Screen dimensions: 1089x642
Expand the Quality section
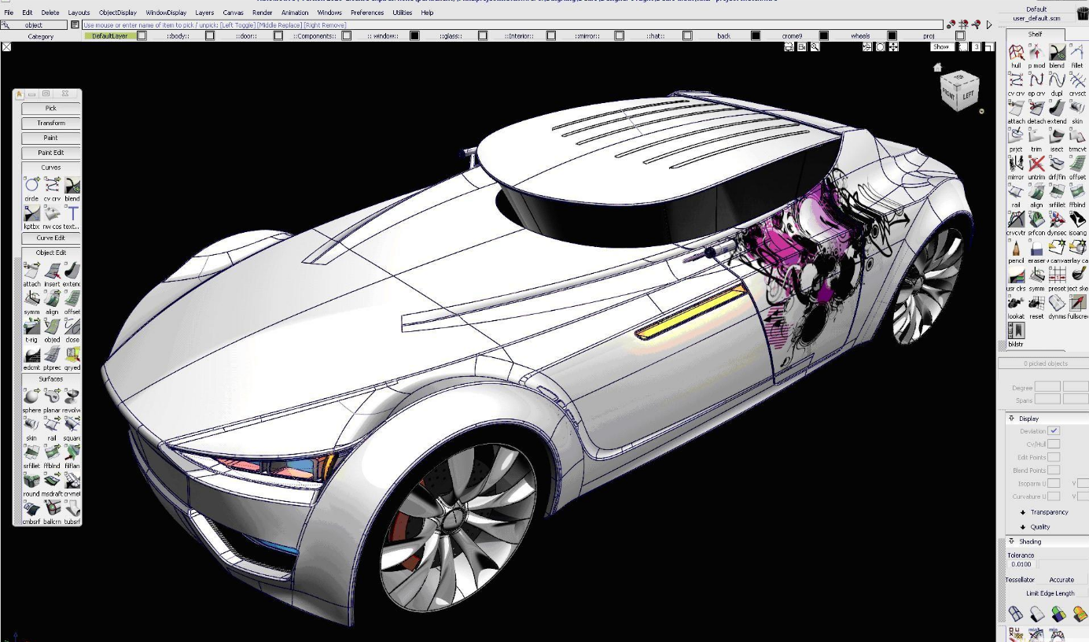(1023, 527)
